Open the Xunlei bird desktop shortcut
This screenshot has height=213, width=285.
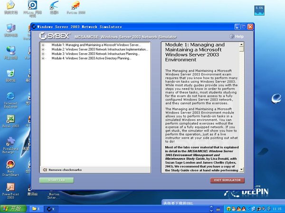[54, 8]
